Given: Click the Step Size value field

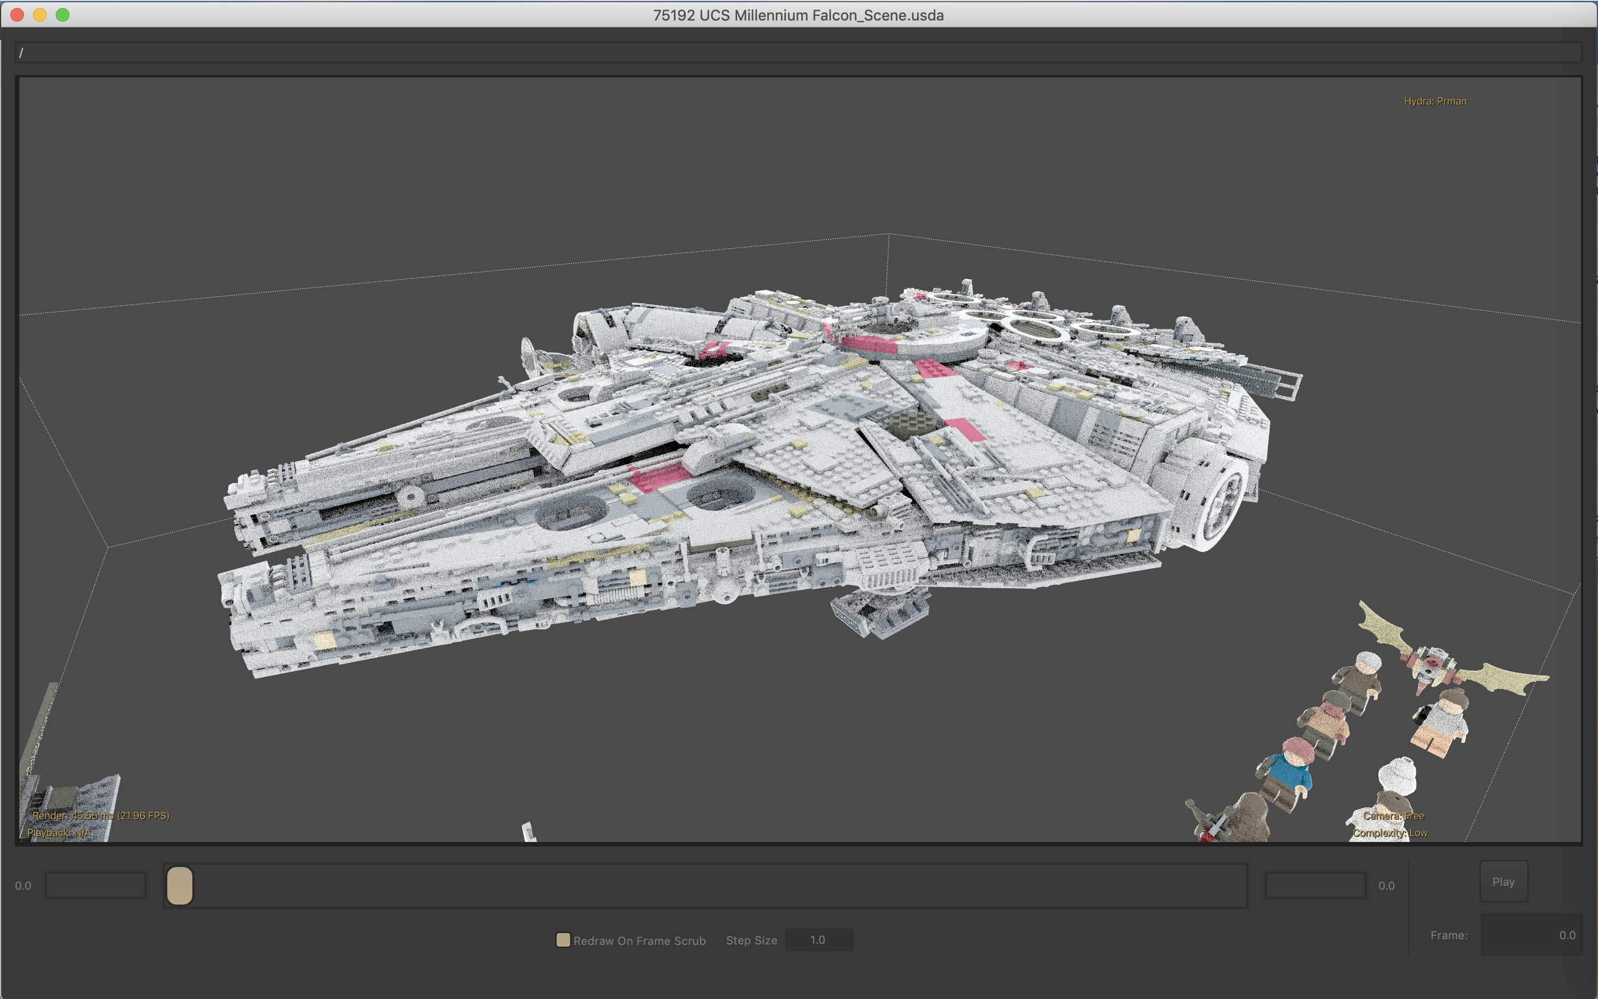Looking at the screenshot, I should click(818, 939).
